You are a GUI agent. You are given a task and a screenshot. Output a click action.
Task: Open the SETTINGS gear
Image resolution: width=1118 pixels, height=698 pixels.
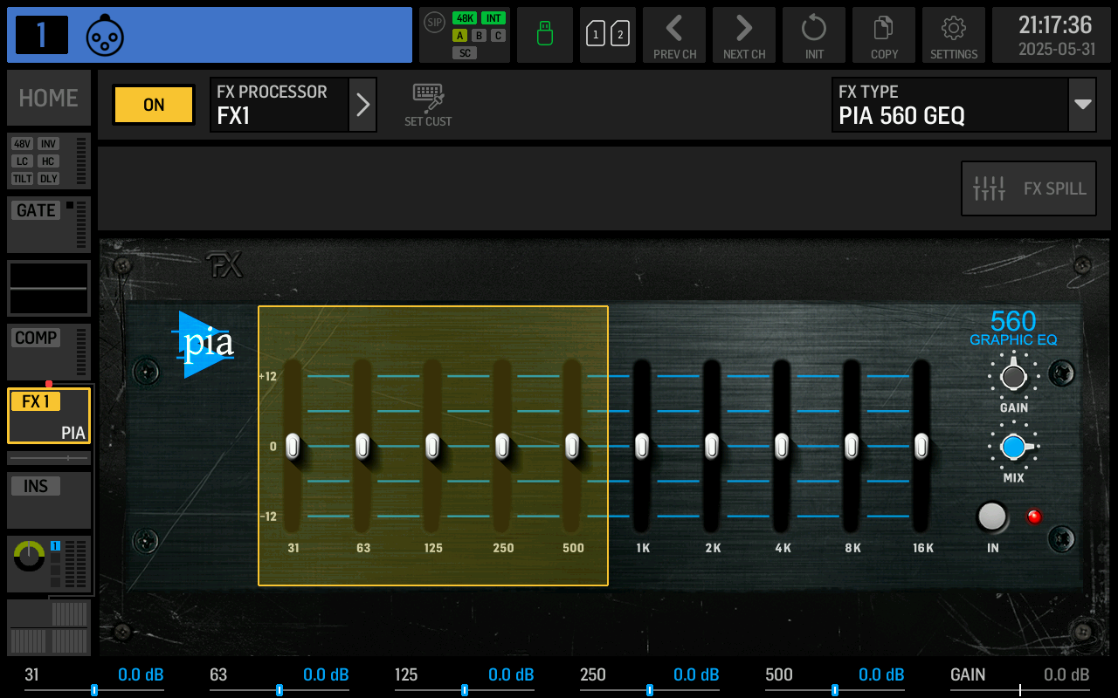[x=954, y=35]
